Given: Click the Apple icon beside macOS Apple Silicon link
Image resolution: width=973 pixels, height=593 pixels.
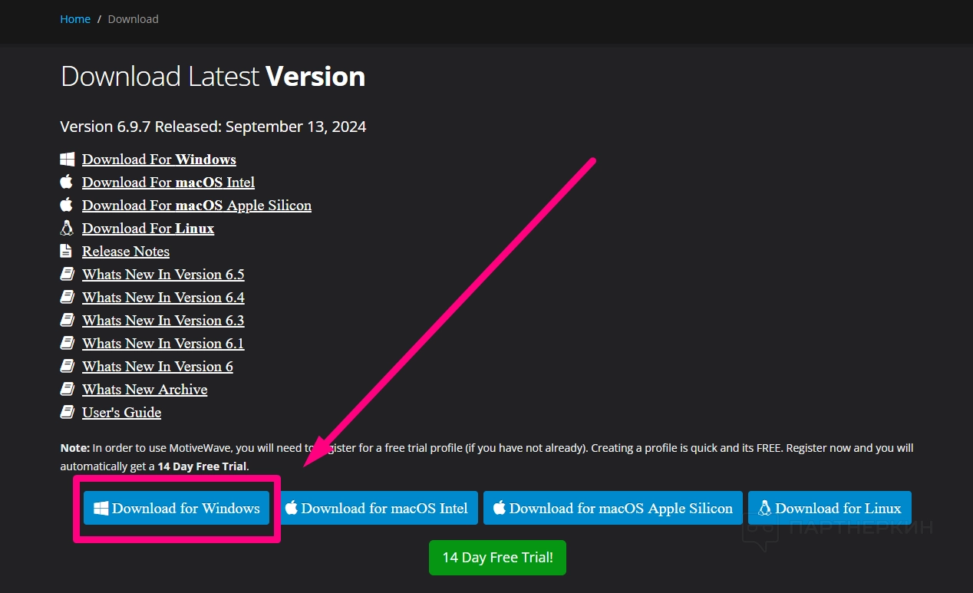Looking at the screenshot, I should 67,206.
